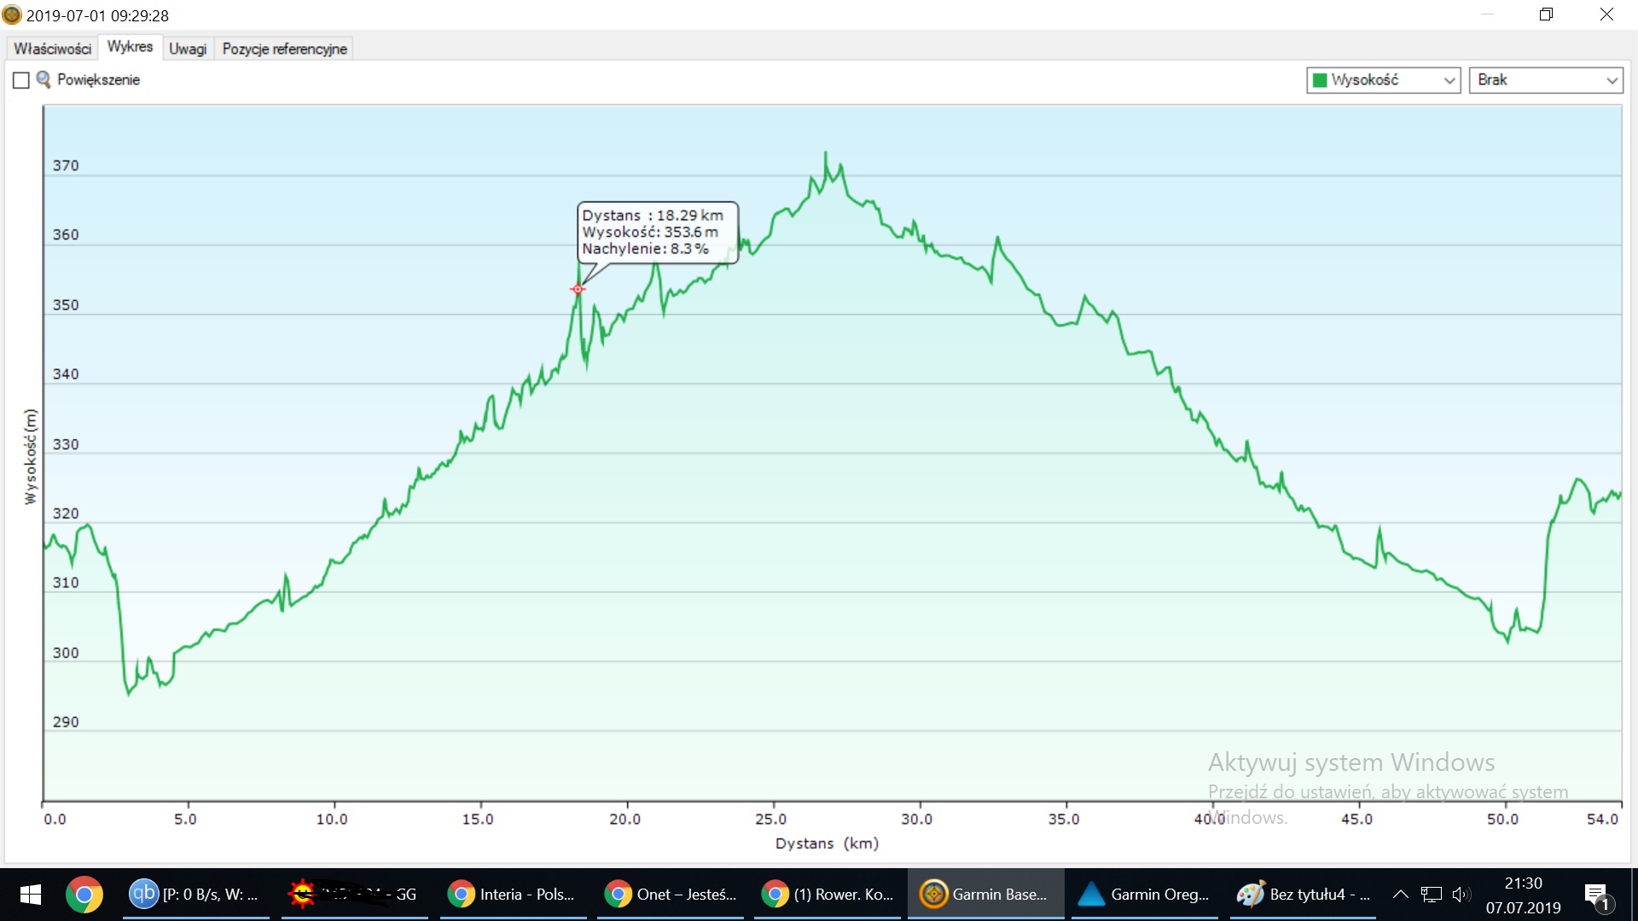Open the Interia Chrome taskbar window

pyautogui.click(x=512, y=894)
